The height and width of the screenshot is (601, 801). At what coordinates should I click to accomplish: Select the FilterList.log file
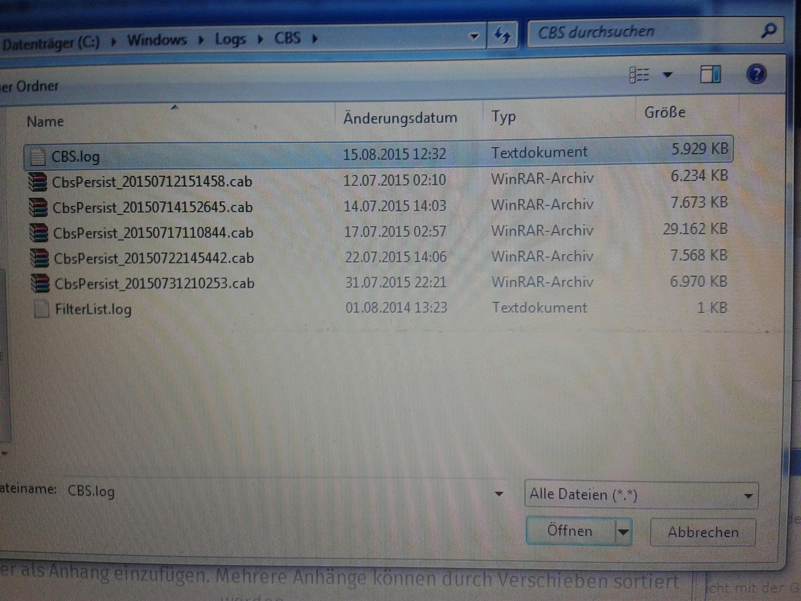coord(93,309)
